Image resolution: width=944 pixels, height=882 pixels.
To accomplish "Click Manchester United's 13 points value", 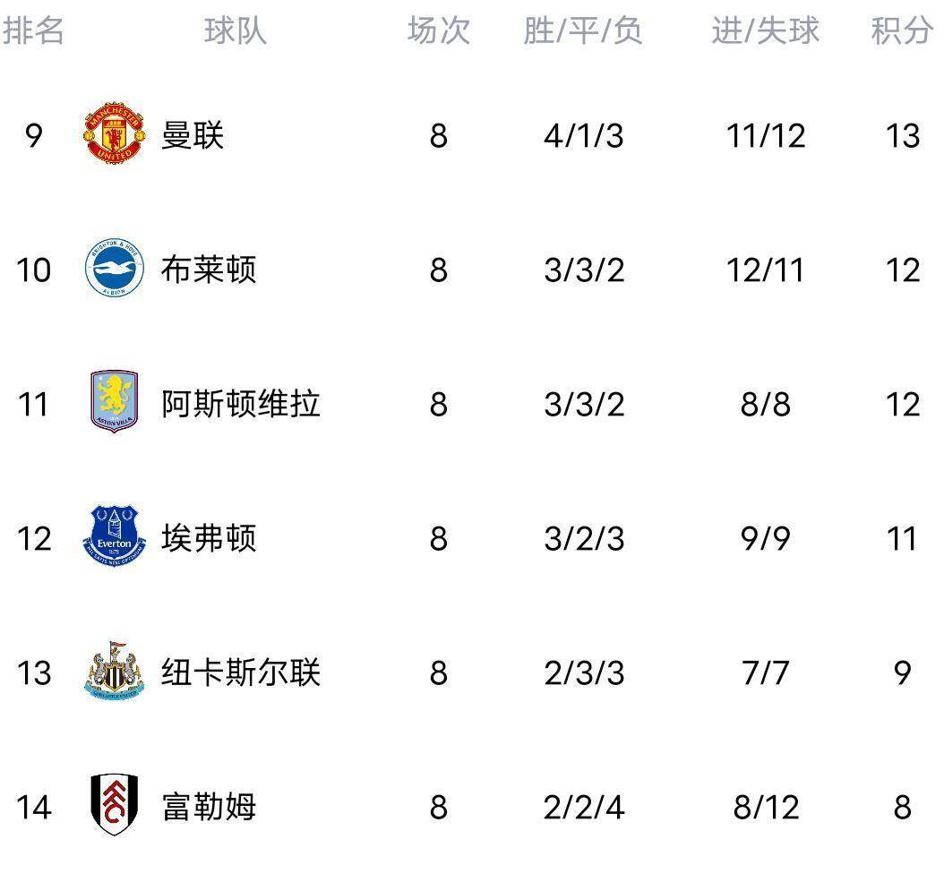I will click(x=901, y=135).
